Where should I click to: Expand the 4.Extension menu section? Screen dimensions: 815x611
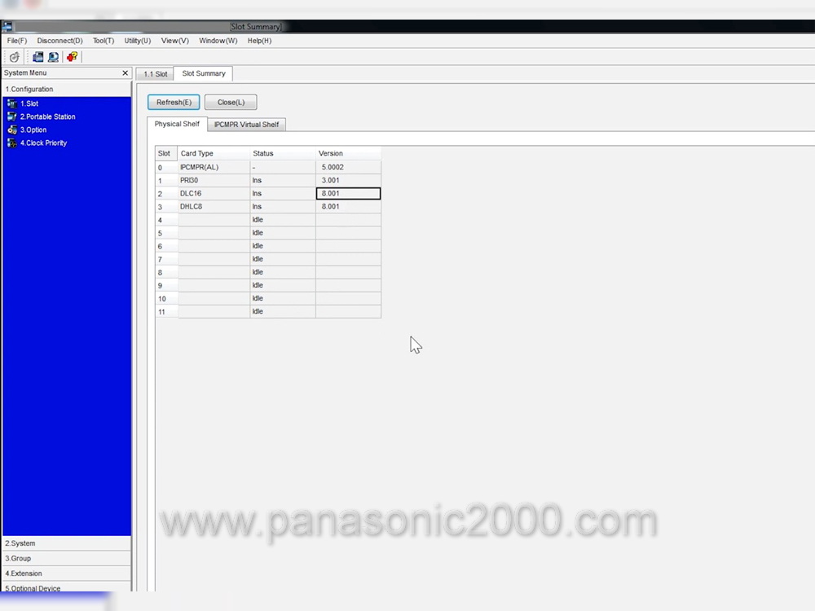coord(24,574)
